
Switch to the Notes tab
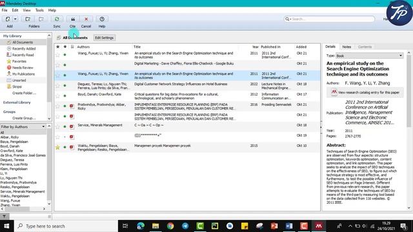coord(347,47)
